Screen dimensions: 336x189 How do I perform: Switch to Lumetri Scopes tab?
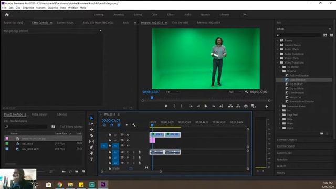(65, 23)
